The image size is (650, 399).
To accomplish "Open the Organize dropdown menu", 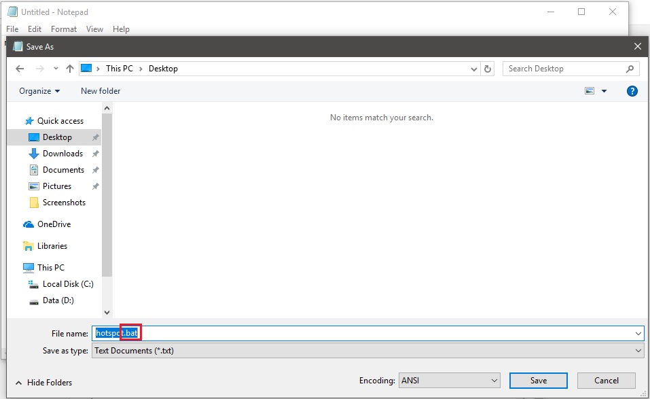I will tap(38, 90).
